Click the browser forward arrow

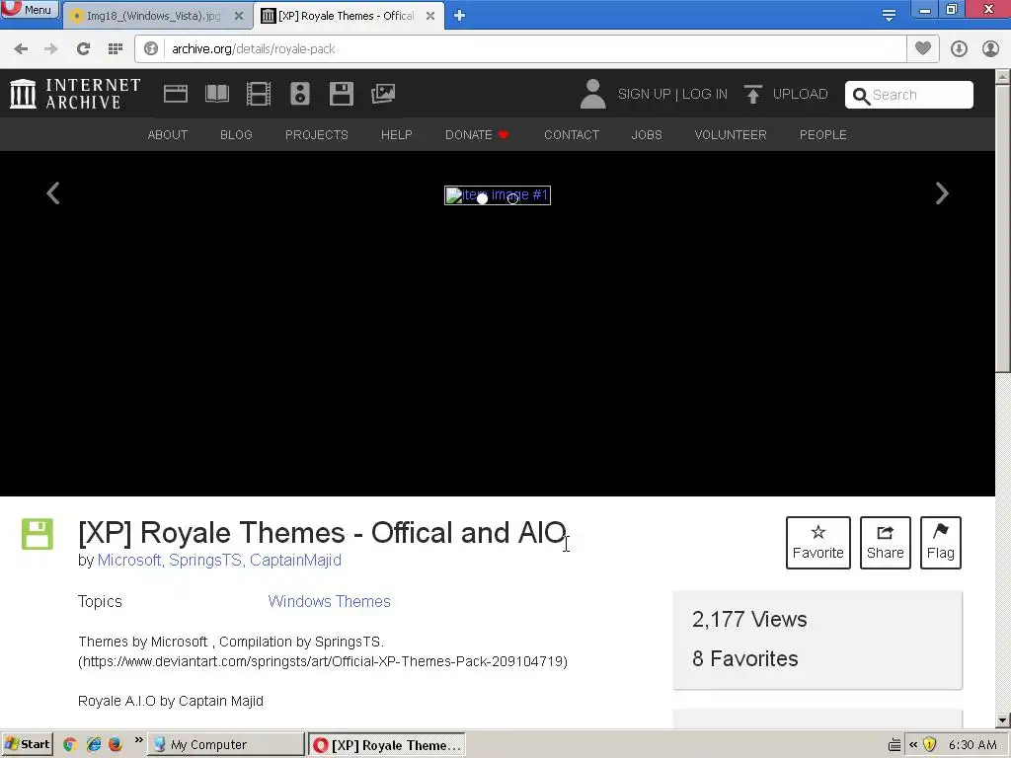(x=51, y=49)
